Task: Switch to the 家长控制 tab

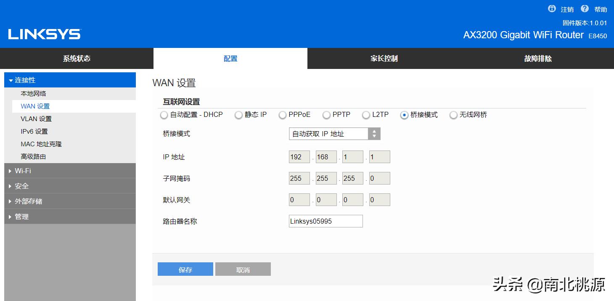Action: pyautogui.click(x=383, y=58)
